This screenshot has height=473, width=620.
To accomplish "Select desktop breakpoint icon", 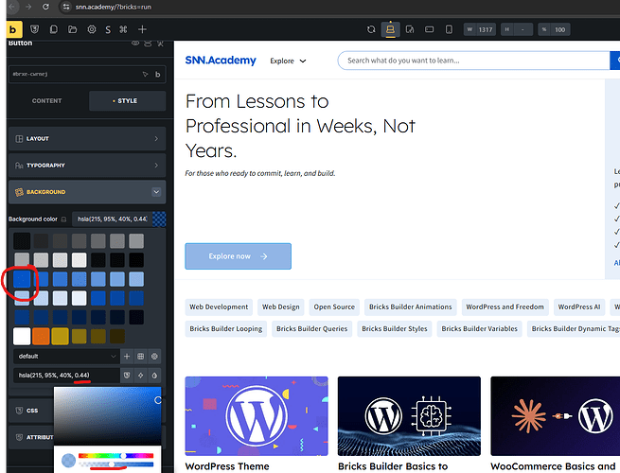I will point(389,30).
